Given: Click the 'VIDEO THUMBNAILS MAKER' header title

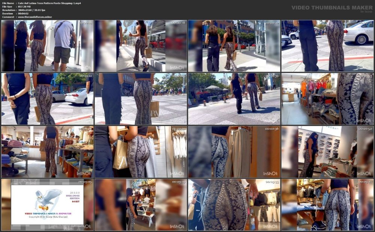Looking at the screenshot, I should pyautogui.click(x=332, y=7).
